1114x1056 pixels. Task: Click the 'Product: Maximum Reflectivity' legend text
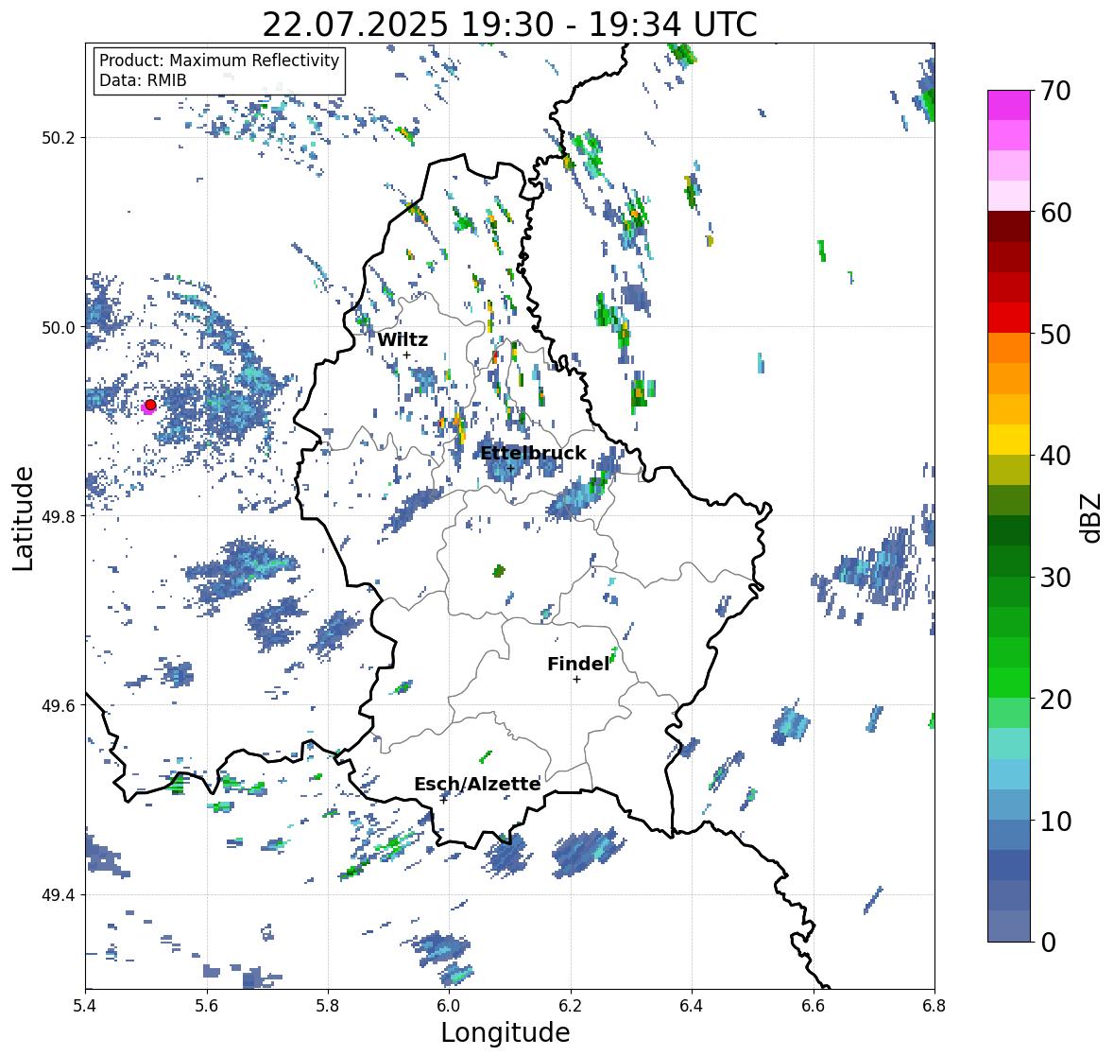219,61
